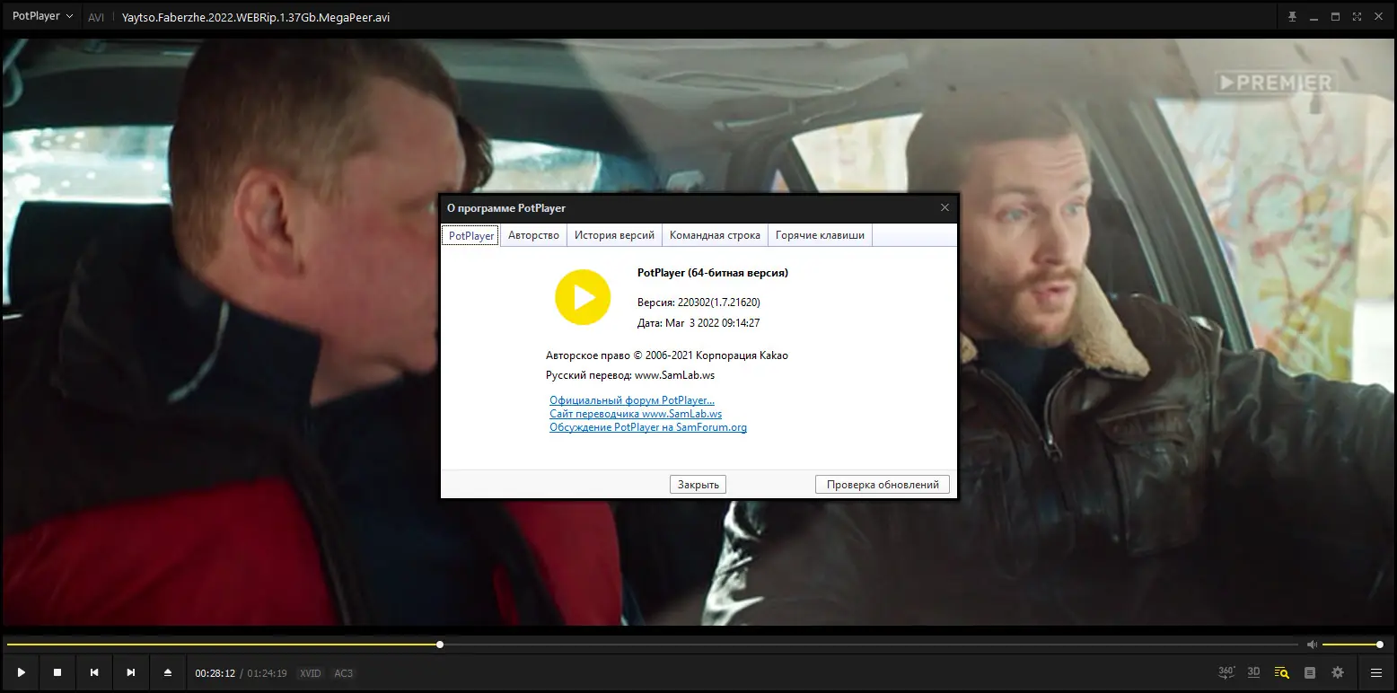Visit Сайт переводчика www.SamLab.ws link

636,414
